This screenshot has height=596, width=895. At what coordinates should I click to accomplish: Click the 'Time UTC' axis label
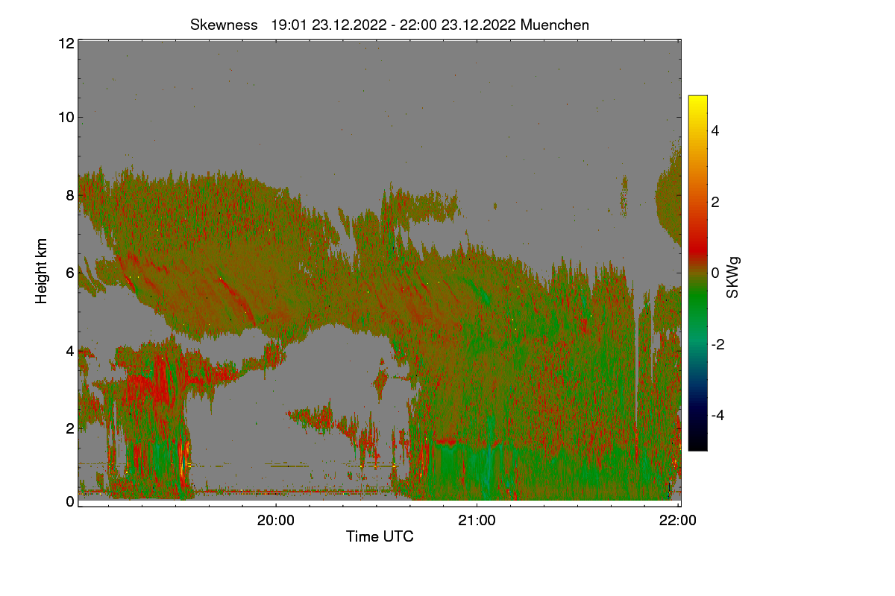click(380, 536)
